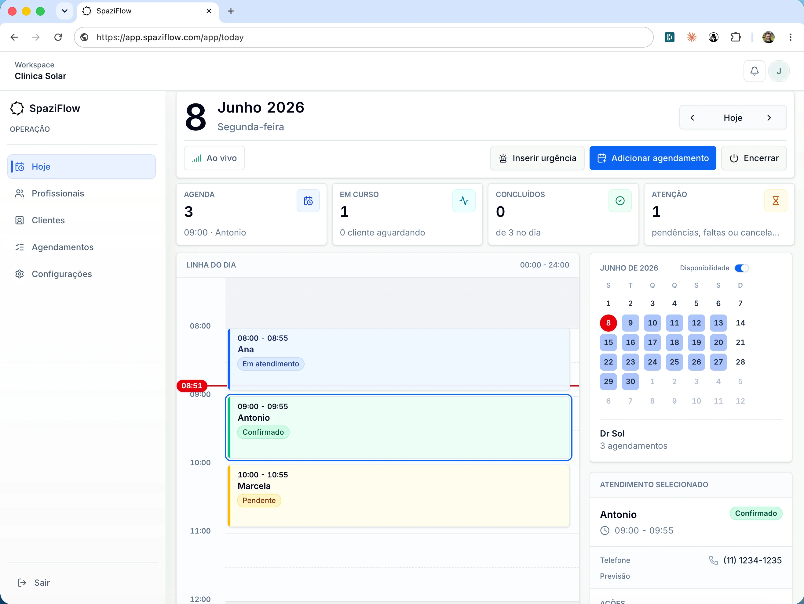
Task: Go to previous day with left chevron
Action: (692, 118)
